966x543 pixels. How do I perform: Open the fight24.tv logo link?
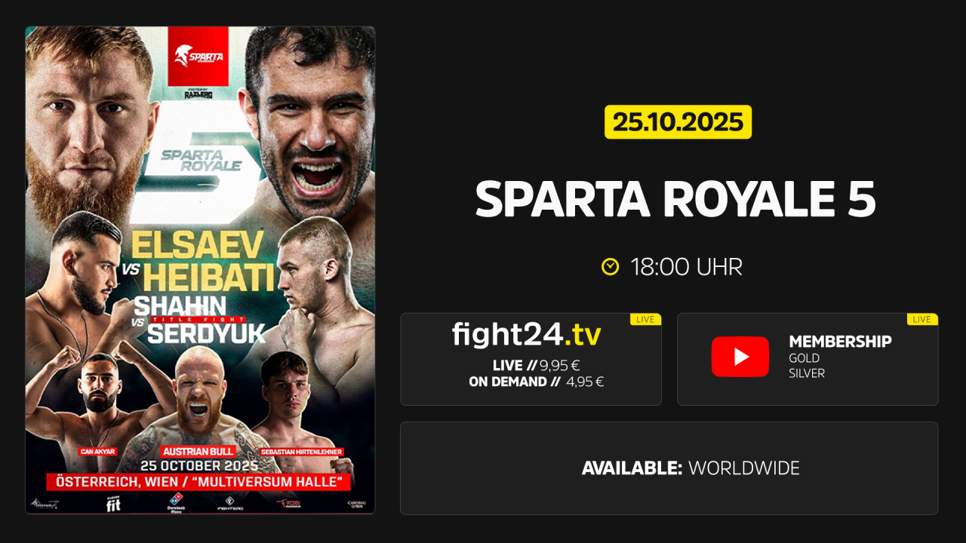click(x=527, y=334)
